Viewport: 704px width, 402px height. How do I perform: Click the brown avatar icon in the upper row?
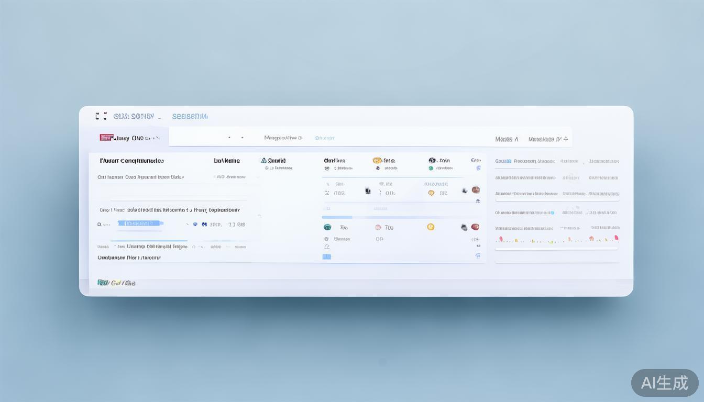[476, 190]
